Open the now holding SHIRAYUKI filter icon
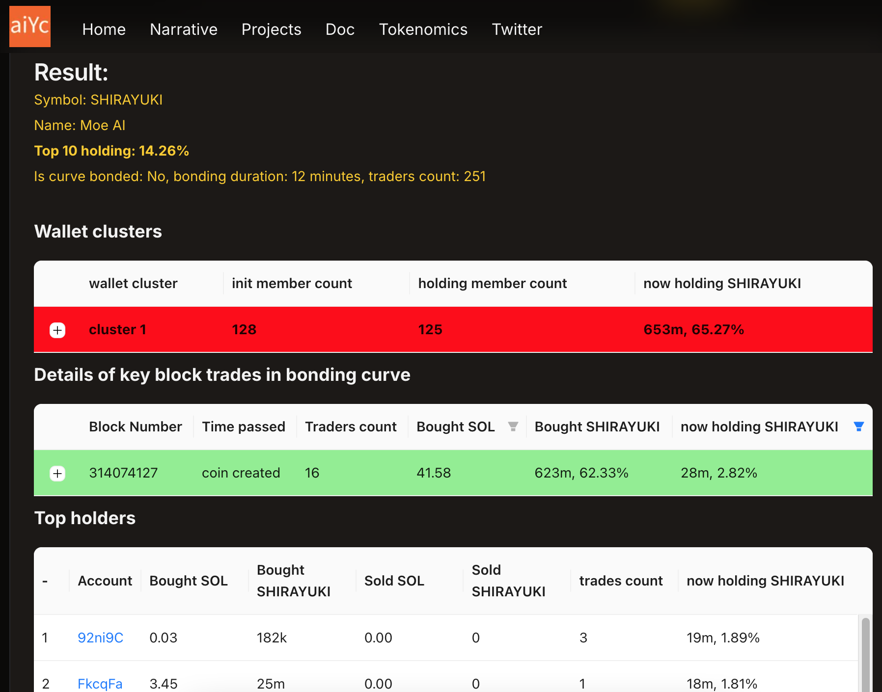Image resolution: width=882 pixels, height=692 pixels. coord(858,426)
